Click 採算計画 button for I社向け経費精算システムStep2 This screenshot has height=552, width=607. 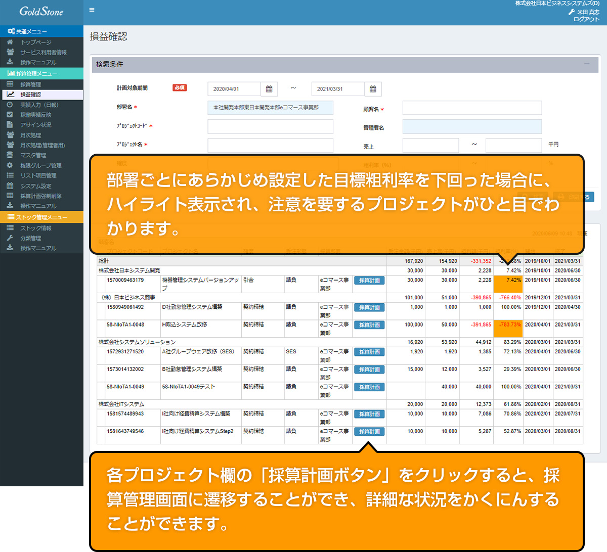[x=369, y=432]
